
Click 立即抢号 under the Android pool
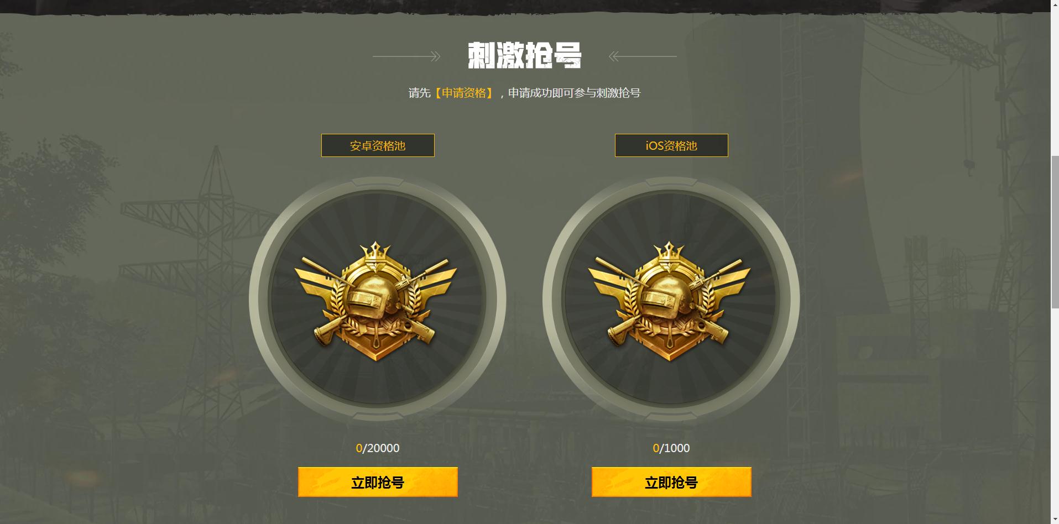point(378,482)
